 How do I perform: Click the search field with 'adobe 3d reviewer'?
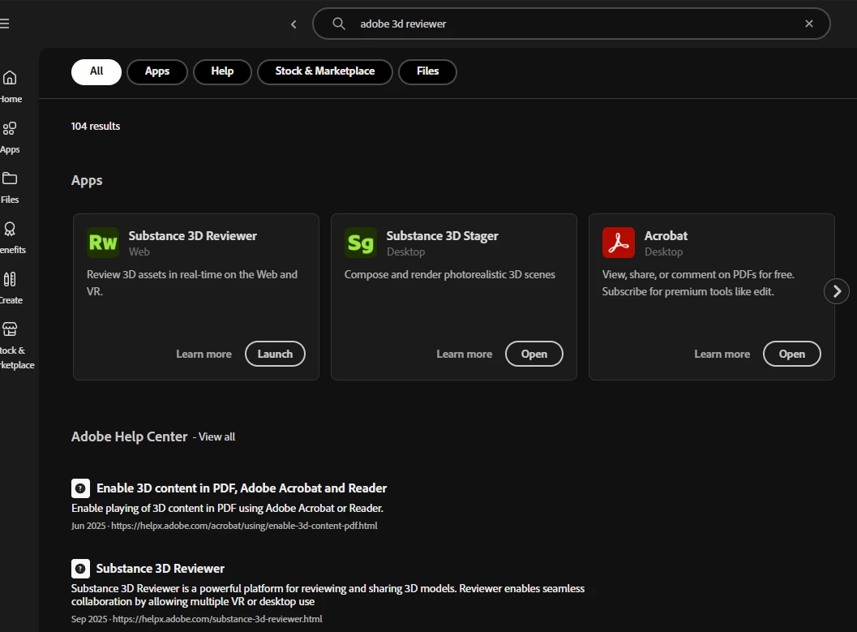(571, 24)
